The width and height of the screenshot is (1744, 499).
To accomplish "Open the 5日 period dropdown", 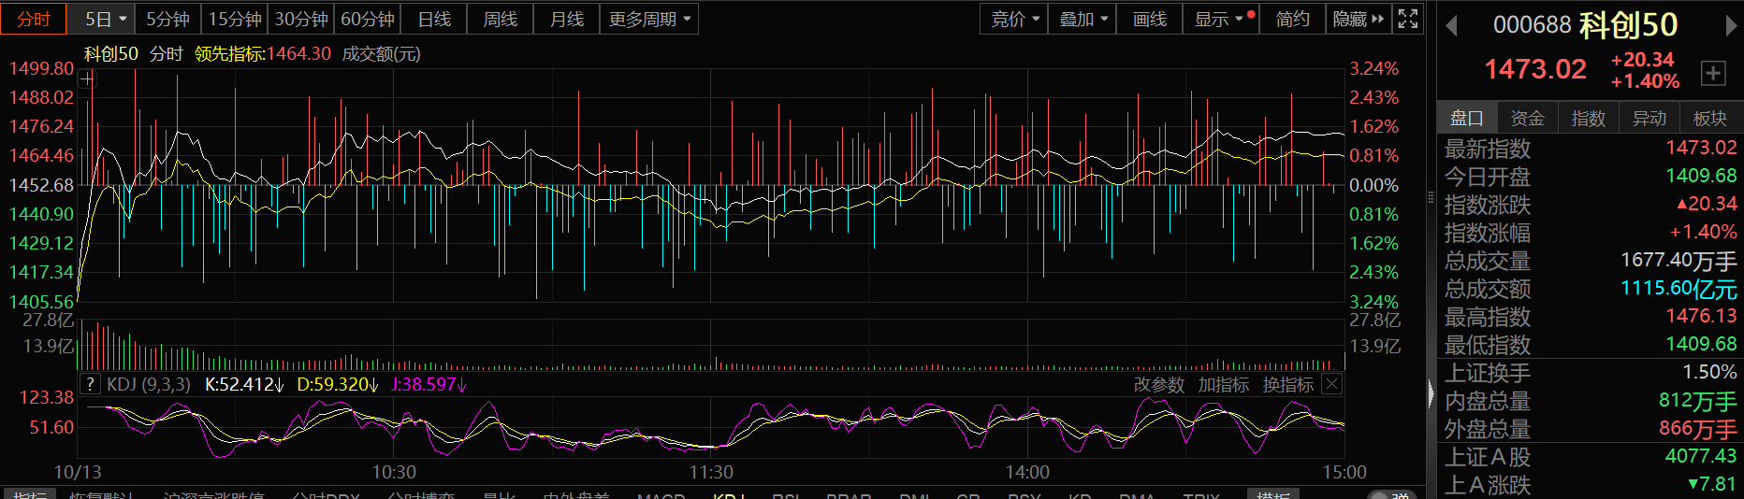I will coord(106,19).
